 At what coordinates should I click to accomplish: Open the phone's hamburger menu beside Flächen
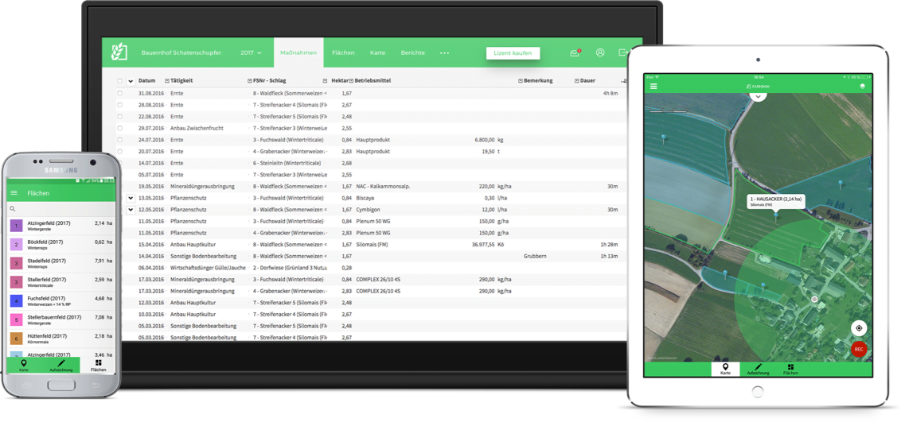tap(14, 193)
